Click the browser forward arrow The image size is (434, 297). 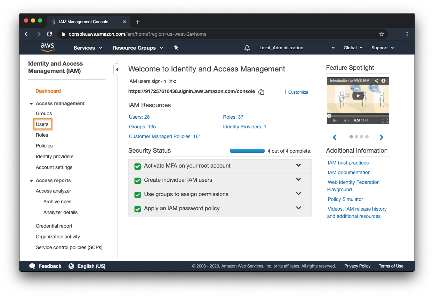coord(38,34)
